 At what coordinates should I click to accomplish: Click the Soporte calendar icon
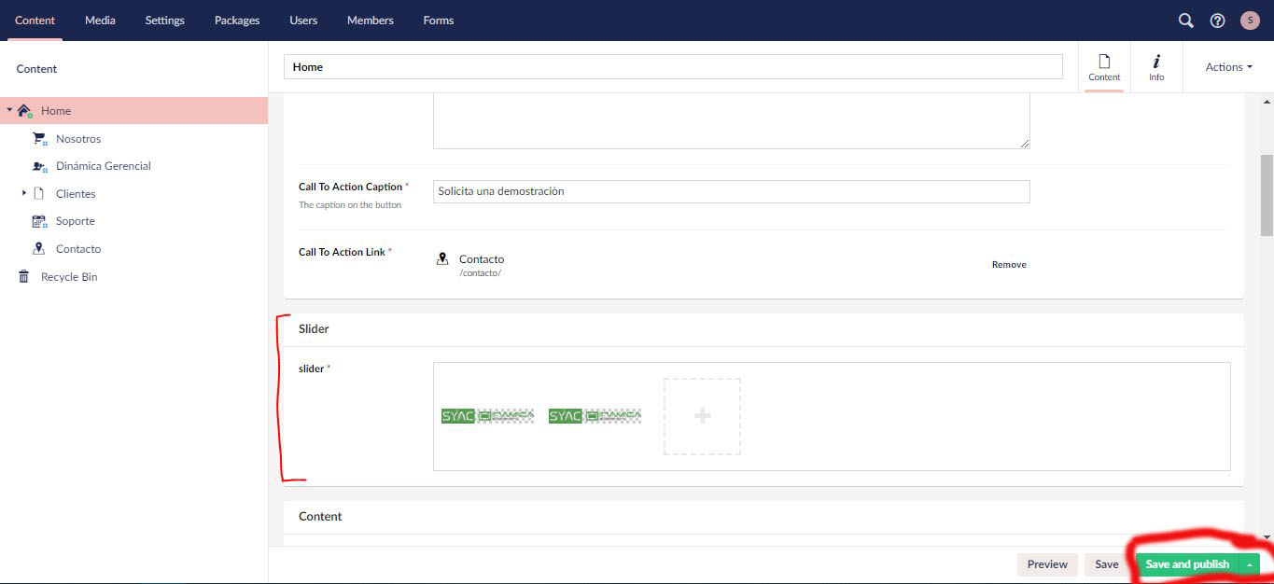coord(39,221)
